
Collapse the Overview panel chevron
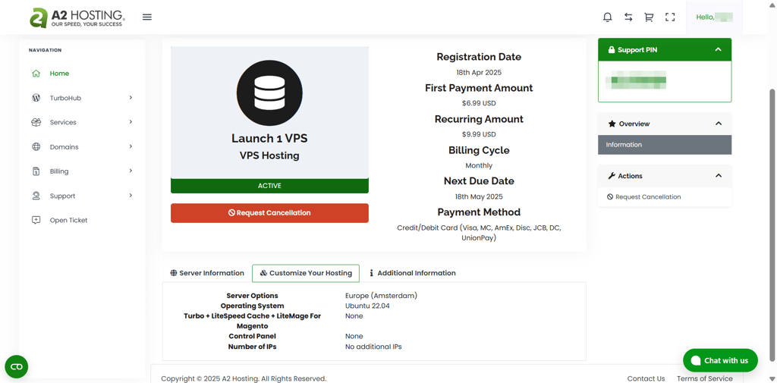coord(718,124)
